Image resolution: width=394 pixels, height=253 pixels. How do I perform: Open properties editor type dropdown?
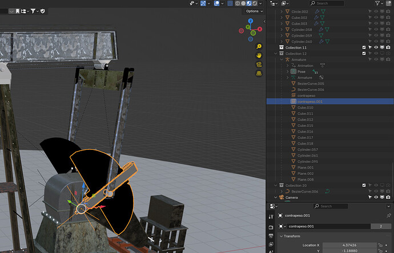click(274, 206)
